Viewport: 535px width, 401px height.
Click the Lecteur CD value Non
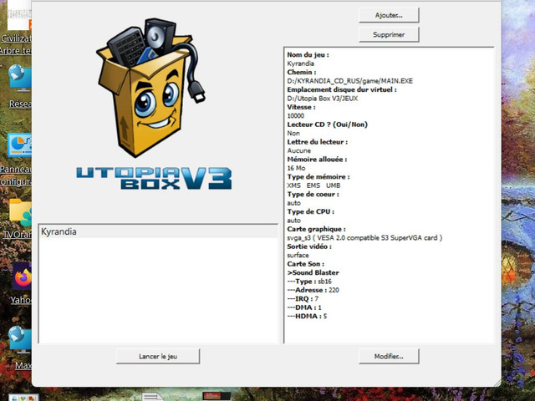[x=293, y=134]
